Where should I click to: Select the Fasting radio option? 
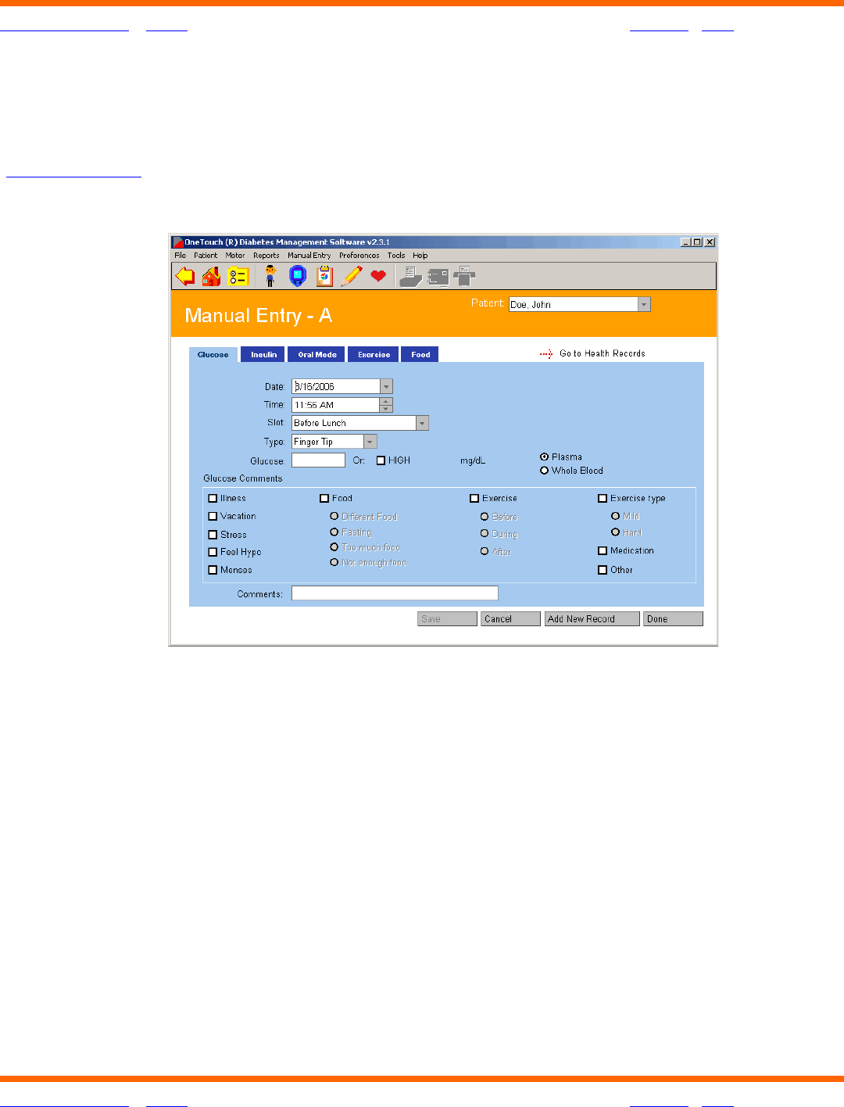pyautogui.click(x=334, y=532)
